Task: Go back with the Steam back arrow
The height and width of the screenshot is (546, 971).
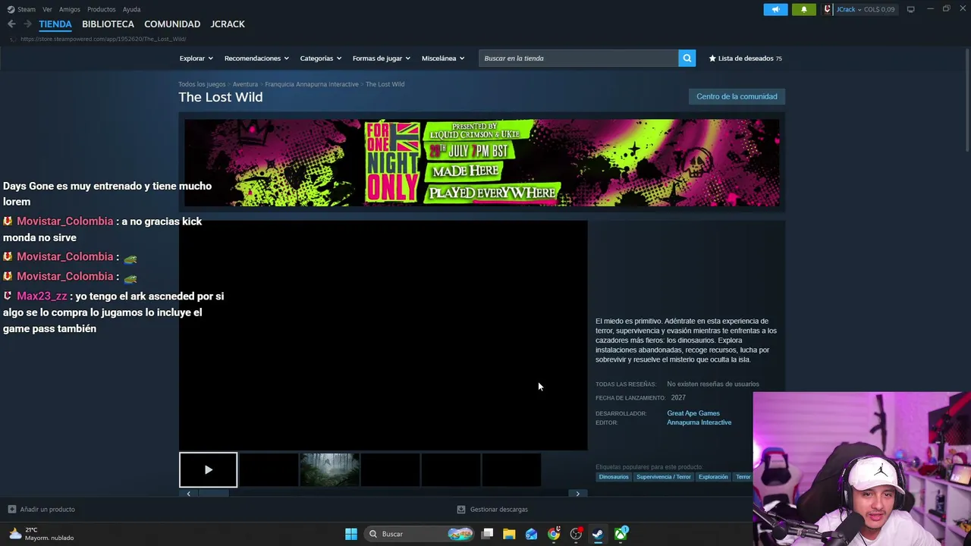Action: click(11, 24)
